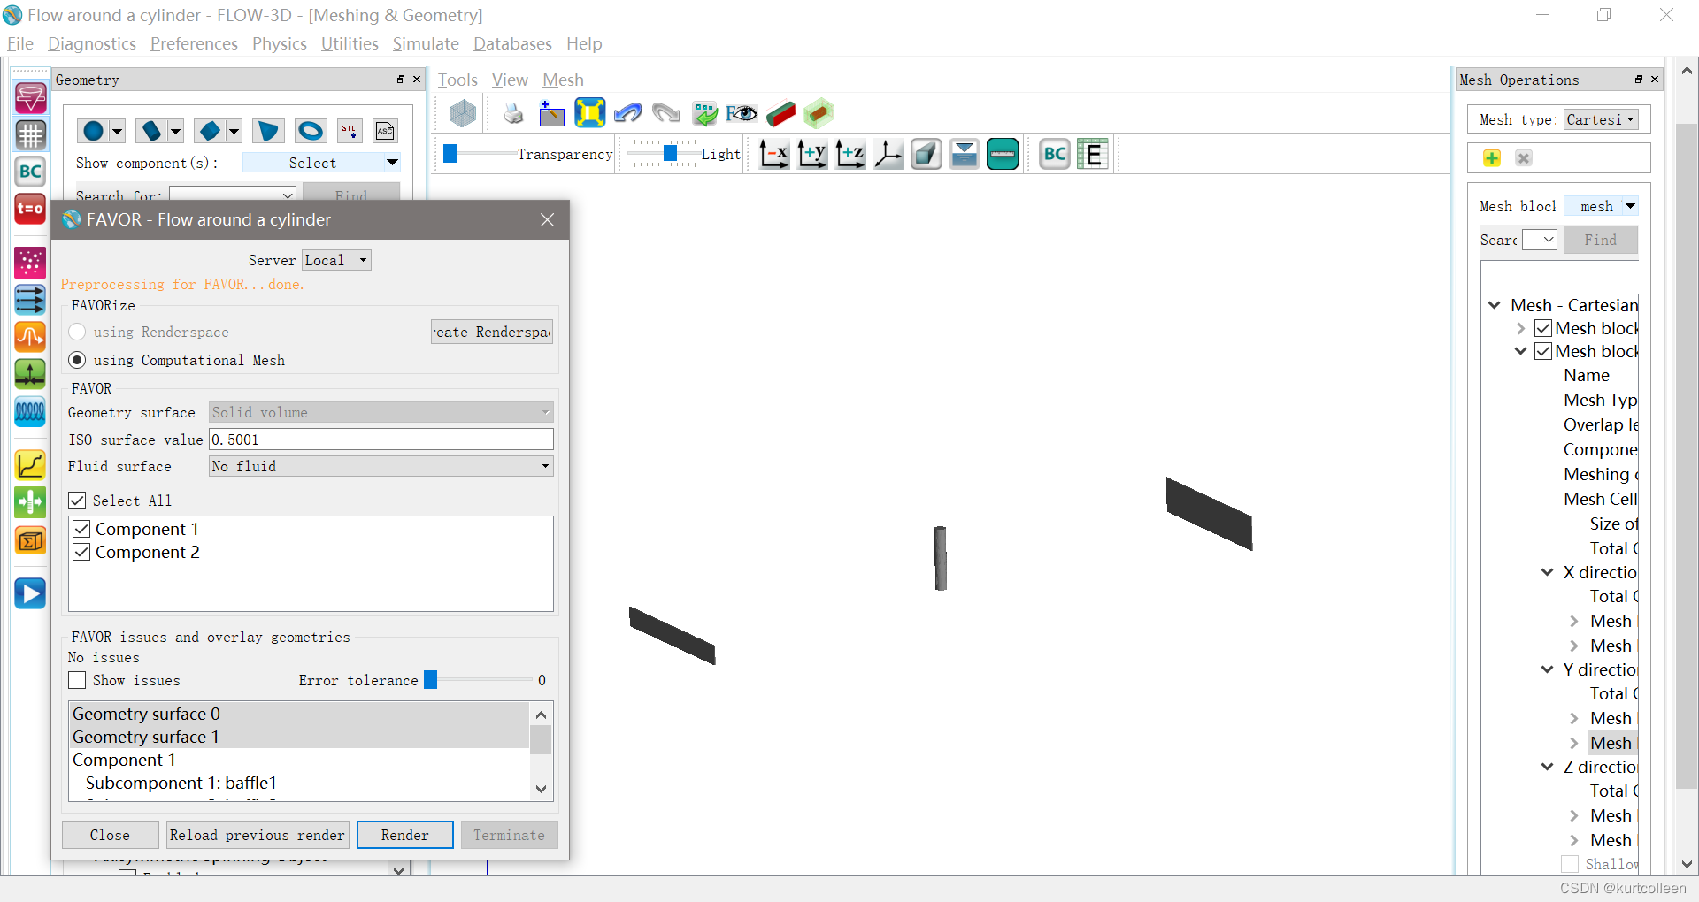Click the Render button

pyautogui.click(x=404, y=834)
